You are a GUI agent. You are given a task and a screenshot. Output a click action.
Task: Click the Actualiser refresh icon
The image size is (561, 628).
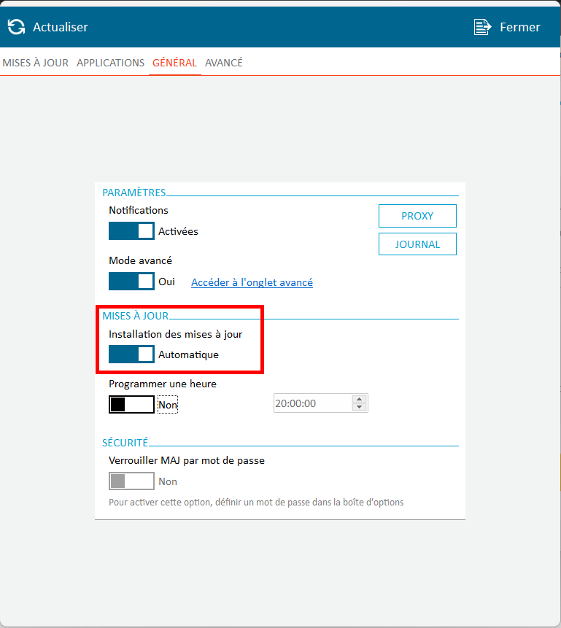coord(17,27)
